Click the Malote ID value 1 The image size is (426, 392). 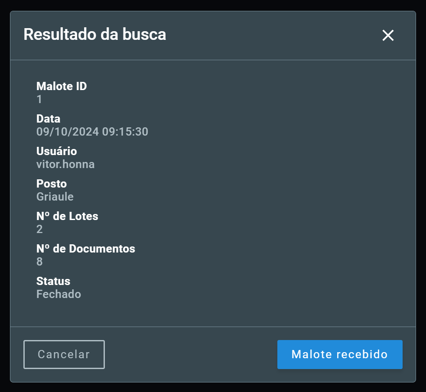[39, 99]
